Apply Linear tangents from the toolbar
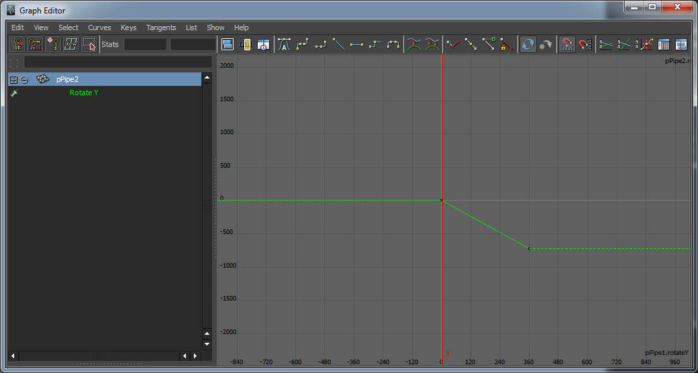The width and height of the screenshot is (698, 373). 339,45
